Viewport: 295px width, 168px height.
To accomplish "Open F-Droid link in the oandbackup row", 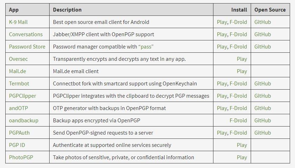I will (238, 121).
